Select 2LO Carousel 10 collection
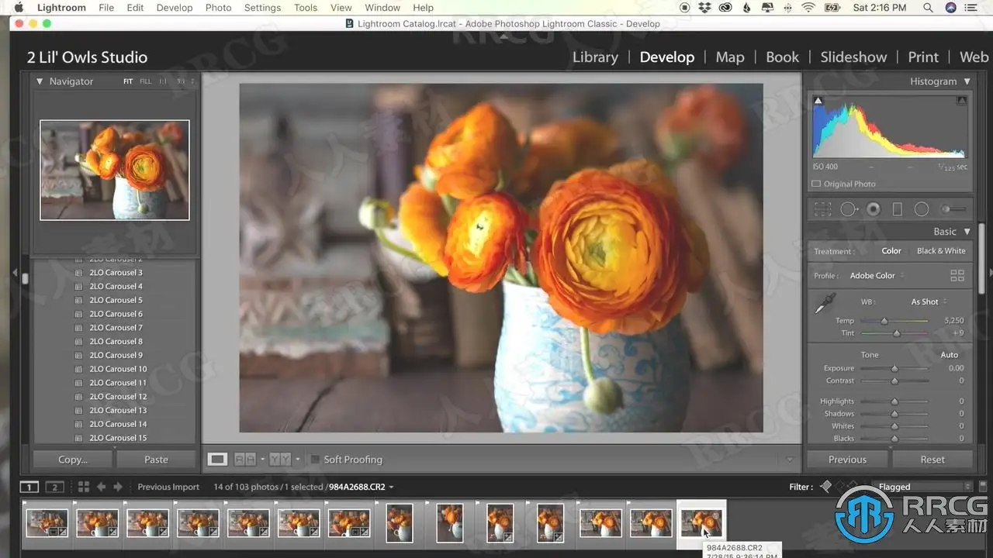 point(118,369)
